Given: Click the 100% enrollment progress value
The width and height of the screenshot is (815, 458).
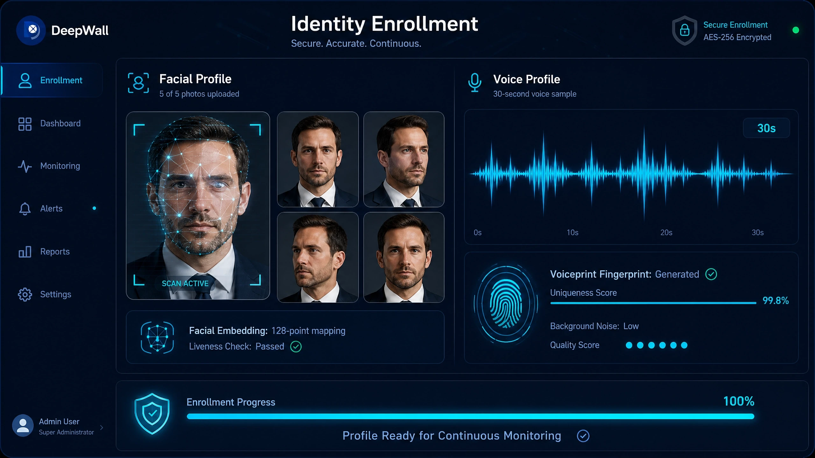Looking at the screenshot, I should point(739,401).
